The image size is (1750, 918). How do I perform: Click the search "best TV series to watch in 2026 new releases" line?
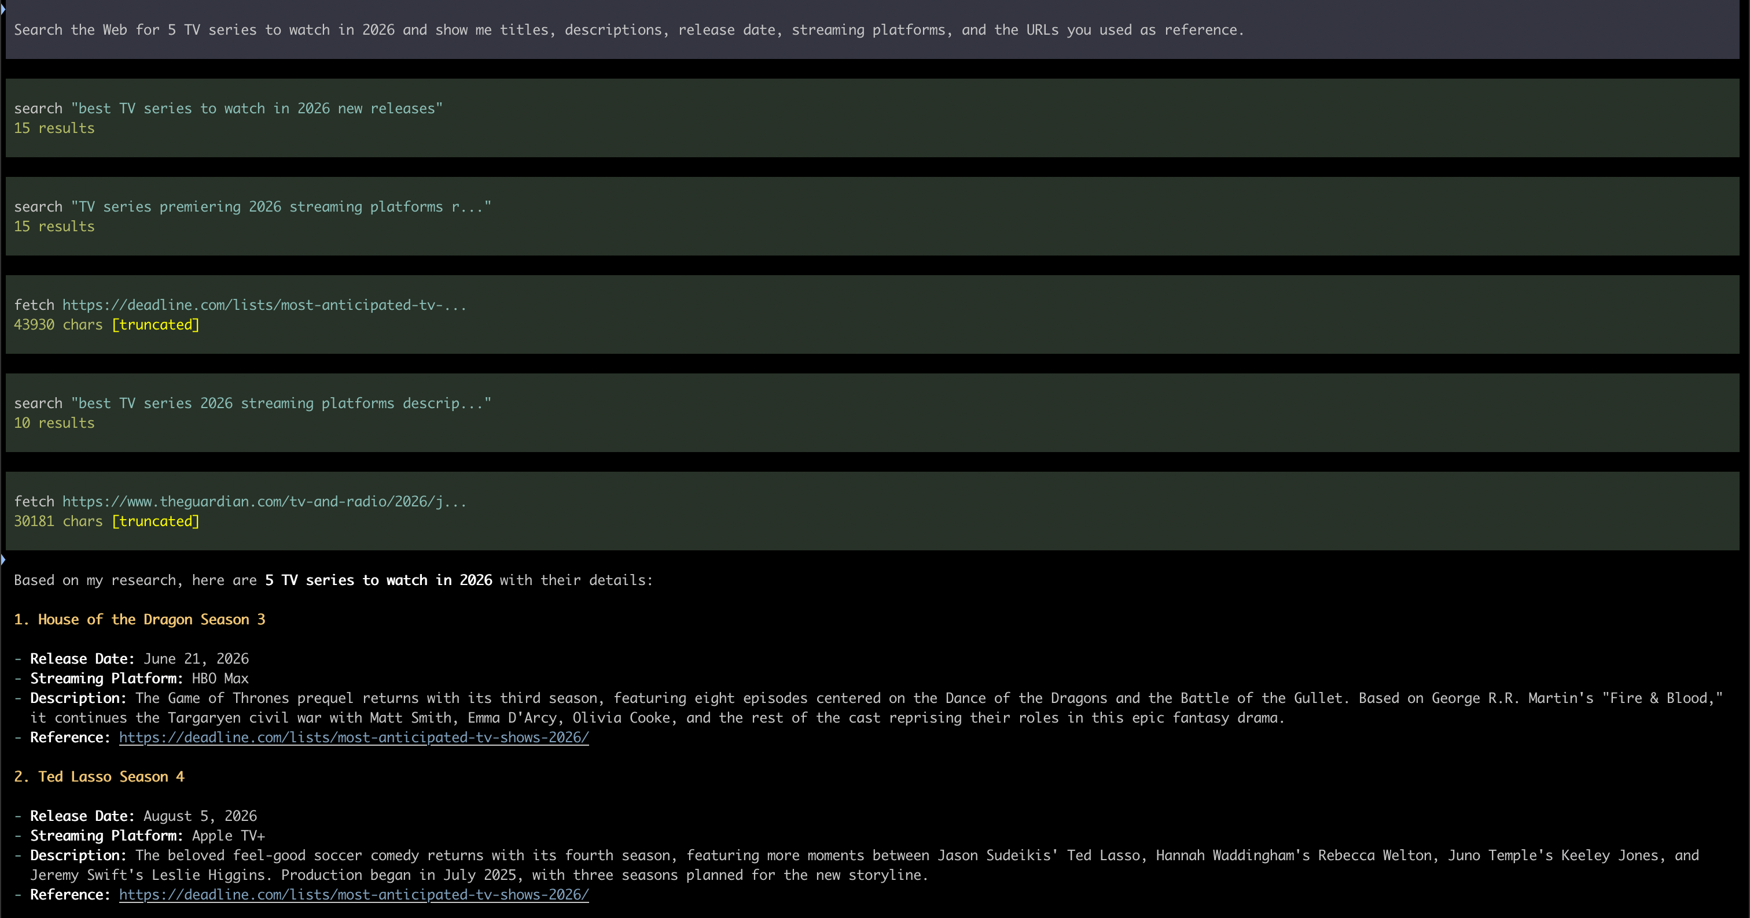point(228,109)
